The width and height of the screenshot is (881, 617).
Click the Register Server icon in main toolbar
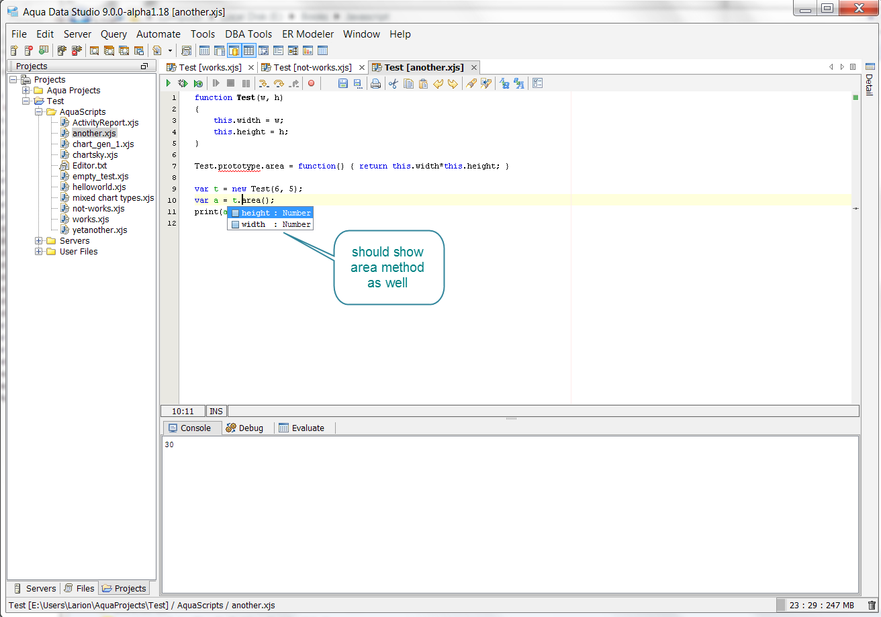[14, 50]
